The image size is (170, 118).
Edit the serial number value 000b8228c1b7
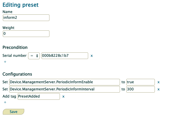tap(65, 56)
